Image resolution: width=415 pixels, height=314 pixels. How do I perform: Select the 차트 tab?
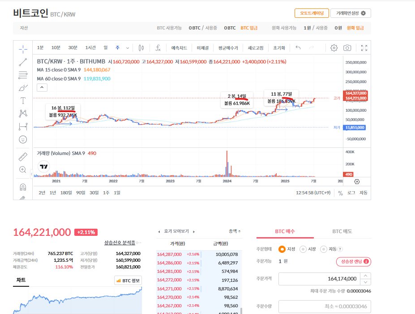21,280
